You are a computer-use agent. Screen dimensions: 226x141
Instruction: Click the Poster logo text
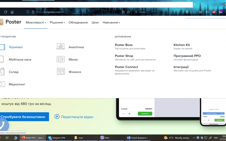click(13, 22)
